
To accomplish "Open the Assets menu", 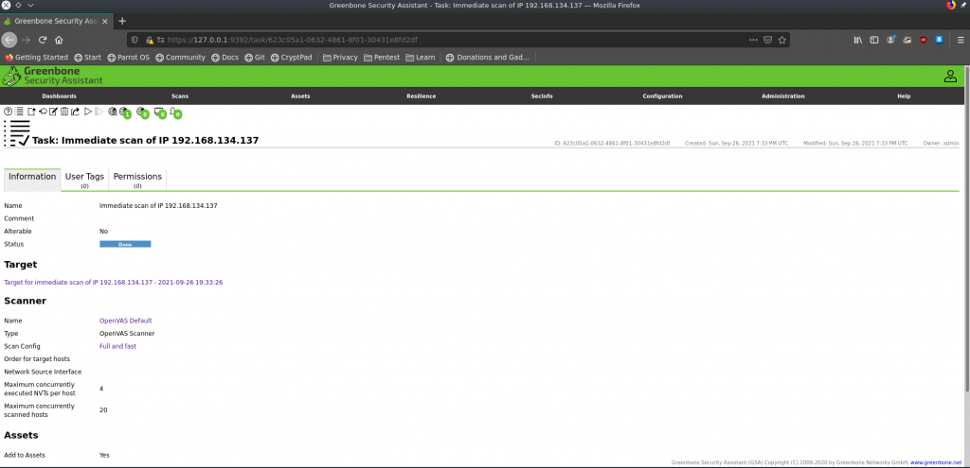I will pos(300,96).
